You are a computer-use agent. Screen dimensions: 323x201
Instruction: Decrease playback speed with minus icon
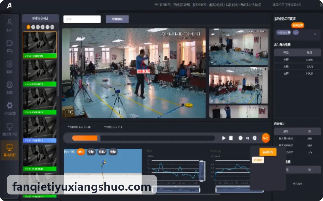240,138
